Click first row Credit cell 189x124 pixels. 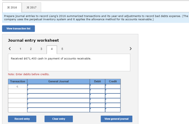point(113,87)
